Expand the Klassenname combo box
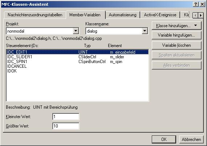 pos(145,31)
